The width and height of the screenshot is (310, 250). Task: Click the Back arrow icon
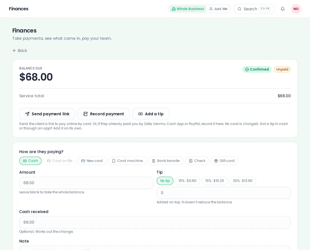pyautogui.click(x=14, y=51)
